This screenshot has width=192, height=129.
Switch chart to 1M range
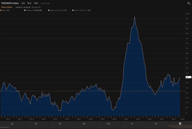point(60,124)
